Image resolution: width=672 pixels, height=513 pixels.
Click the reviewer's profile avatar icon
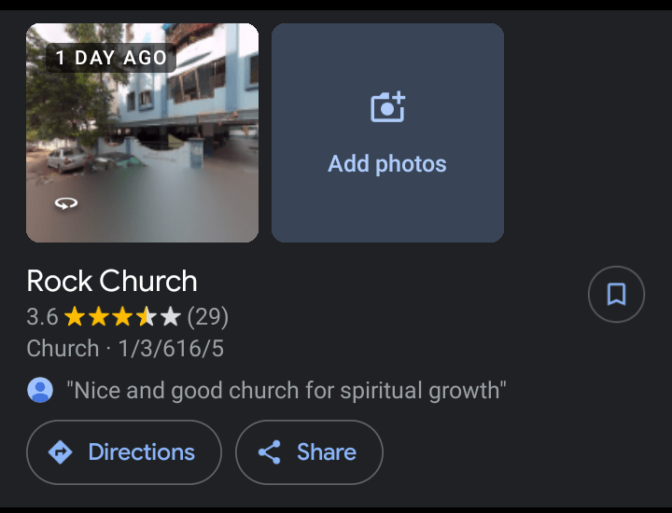click(40, 390)
